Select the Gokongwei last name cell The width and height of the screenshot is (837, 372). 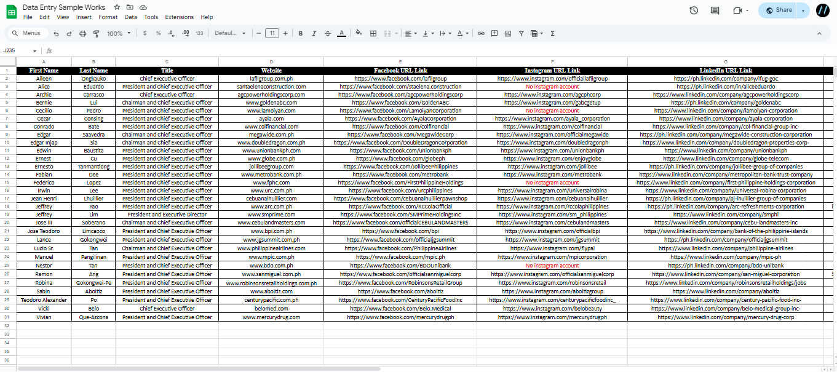click(x=93, y=240)
